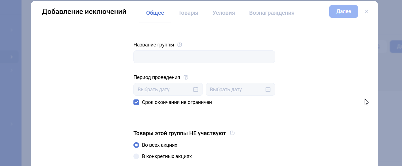
Task: Expand the topmost chevron in dimmed sidebar
Action: pos(12,29)
